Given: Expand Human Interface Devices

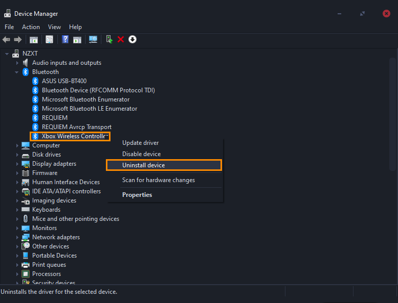Looking at the screenshot, I should (17, 182).
